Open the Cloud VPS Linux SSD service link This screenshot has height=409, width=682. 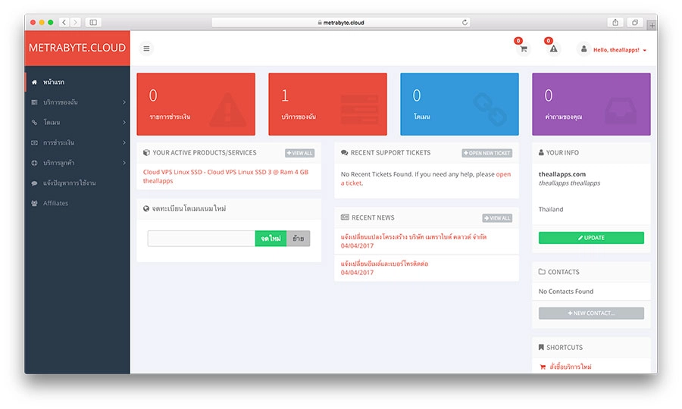pos(225,172)
